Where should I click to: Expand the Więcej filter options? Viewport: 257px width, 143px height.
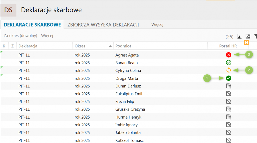click(x=47, y=36)
